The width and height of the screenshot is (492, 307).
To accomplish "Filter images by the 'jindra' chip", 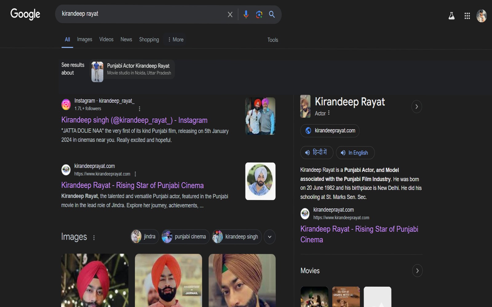I will pyautogui.click(x=145, y=237).
